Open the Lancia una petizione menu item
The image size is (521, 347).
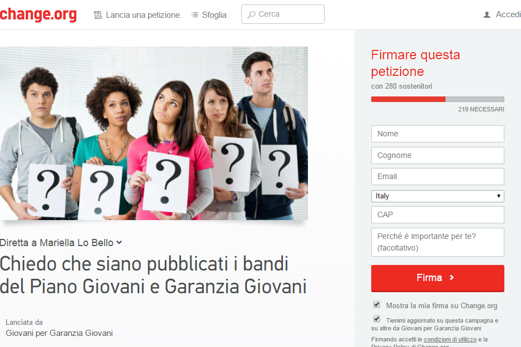pyautogui.click(x=144, y=15)
